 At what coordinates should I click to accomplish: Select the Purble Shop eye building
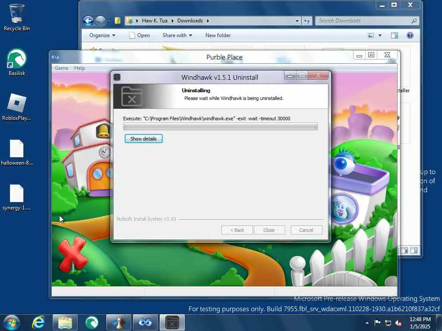[x=360, y=187]
